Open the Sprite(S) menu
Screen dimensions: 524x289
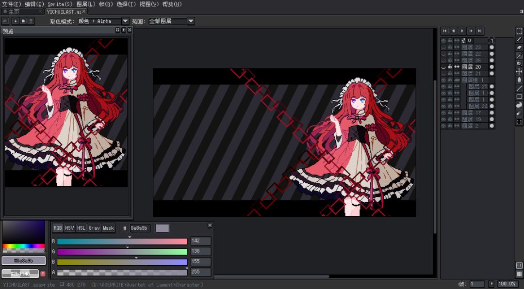[60, 4]
